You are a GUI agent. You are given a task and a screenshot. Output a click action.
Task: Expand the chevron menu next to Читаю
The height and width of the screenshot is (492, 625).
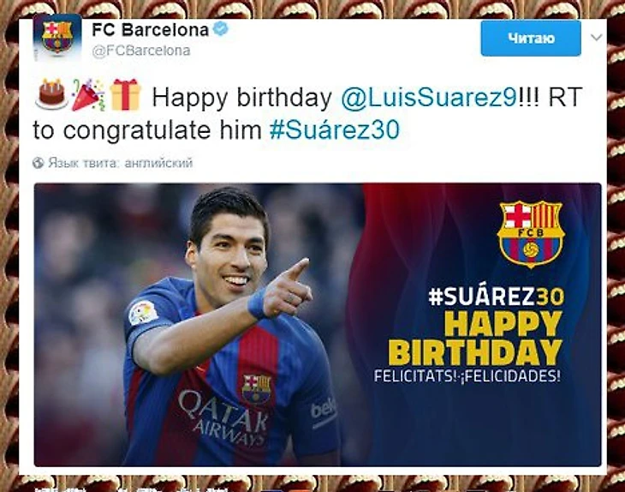point(596,38)
